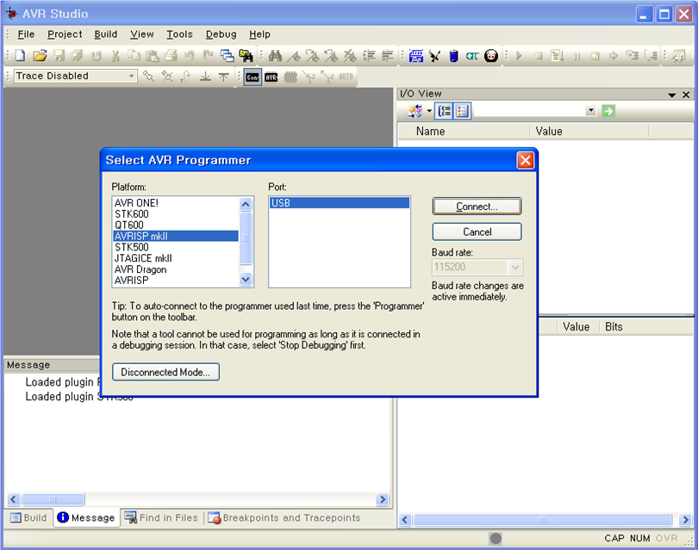Open the Help menu
Screen dimensions: 698x550
(x=259, y=34)
